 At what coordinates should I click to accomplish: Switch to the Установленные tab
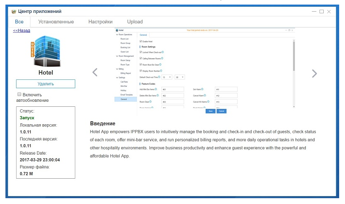(x=56, y=22)
